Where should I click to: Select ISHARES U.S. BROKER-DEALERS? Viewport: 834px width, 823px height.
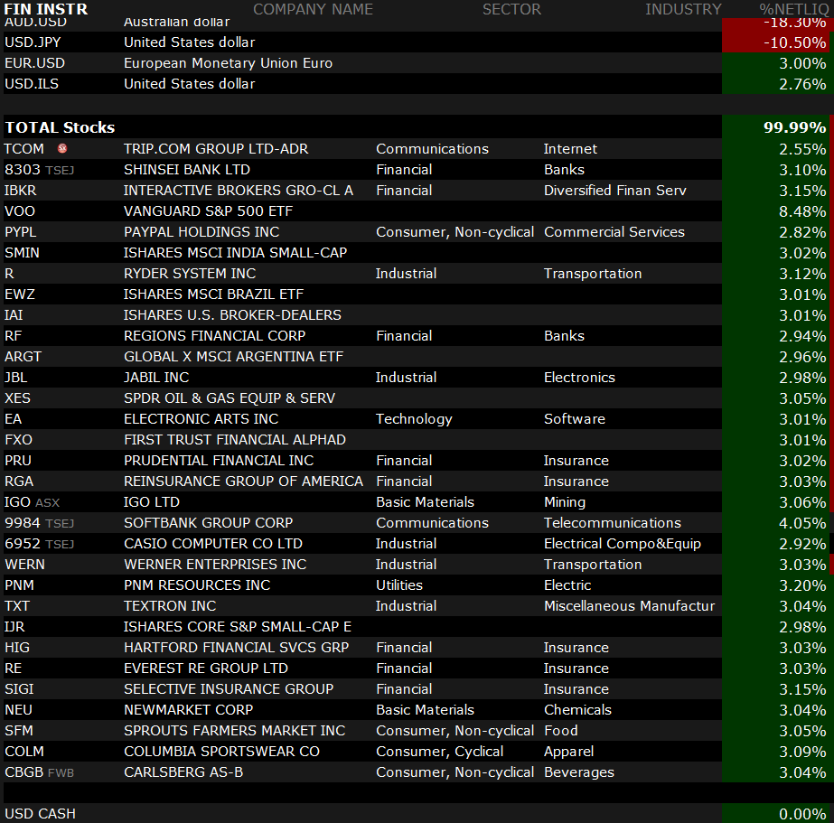pyautogui.click(x=232, y=314)
